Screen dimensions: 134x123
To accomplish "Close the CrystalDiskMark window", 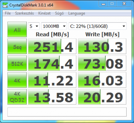I will coord(124,4).
